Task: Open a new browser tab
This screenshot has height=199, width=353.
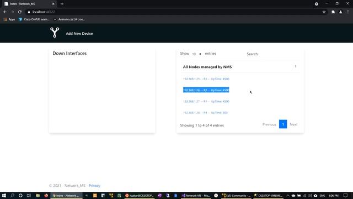Action: [x=62, y=4]
